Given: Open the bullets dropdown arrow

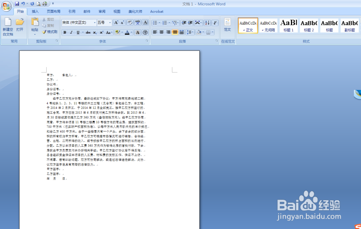Looking at the screenshot, I should tap(159, 23).
